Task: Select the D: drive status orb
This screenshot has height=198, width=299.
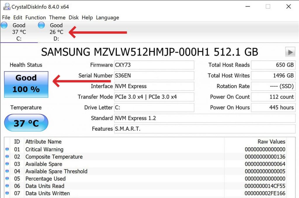Action: point(41,25)
